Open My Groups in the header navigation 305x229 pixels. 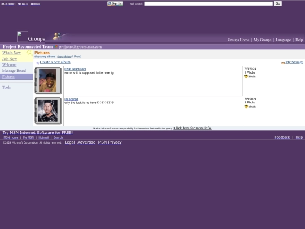[x=263, y=40]
